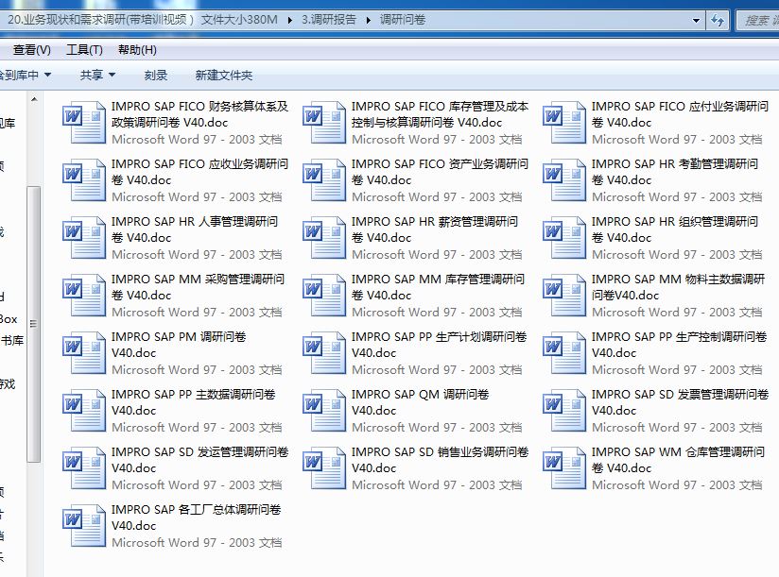The image size is (779, 577).
Task: Click Word icon of FICO 应付业务调研问卷 file
Action: click(564, 123)
